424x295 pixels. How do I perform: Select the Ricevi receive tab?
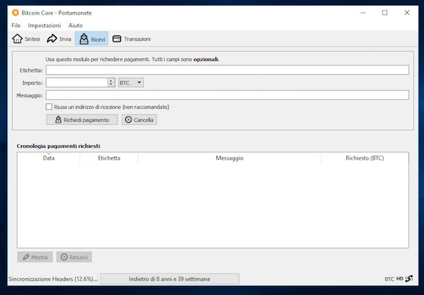[92, 39]
